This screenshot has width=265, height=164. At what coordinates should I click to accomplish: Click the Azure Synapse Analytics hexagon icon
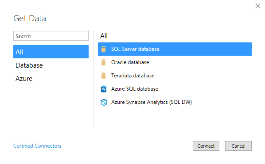click(104, 102)
